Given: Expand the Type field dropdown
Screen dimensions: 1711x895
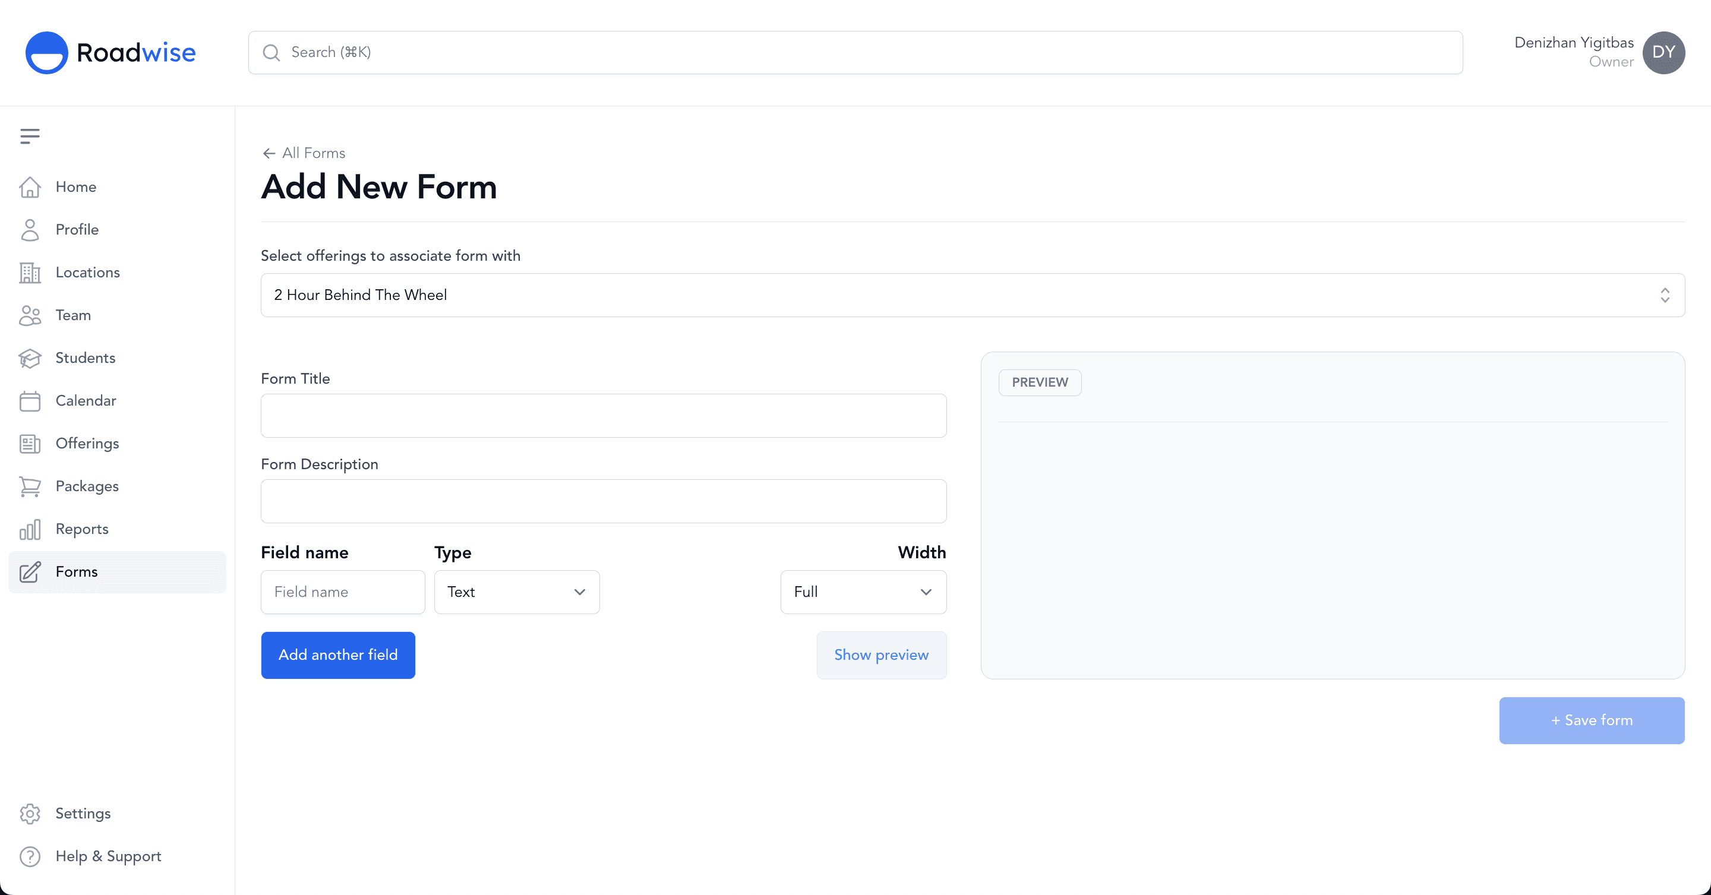Looking at the screenshot, I should pos(516,591).
